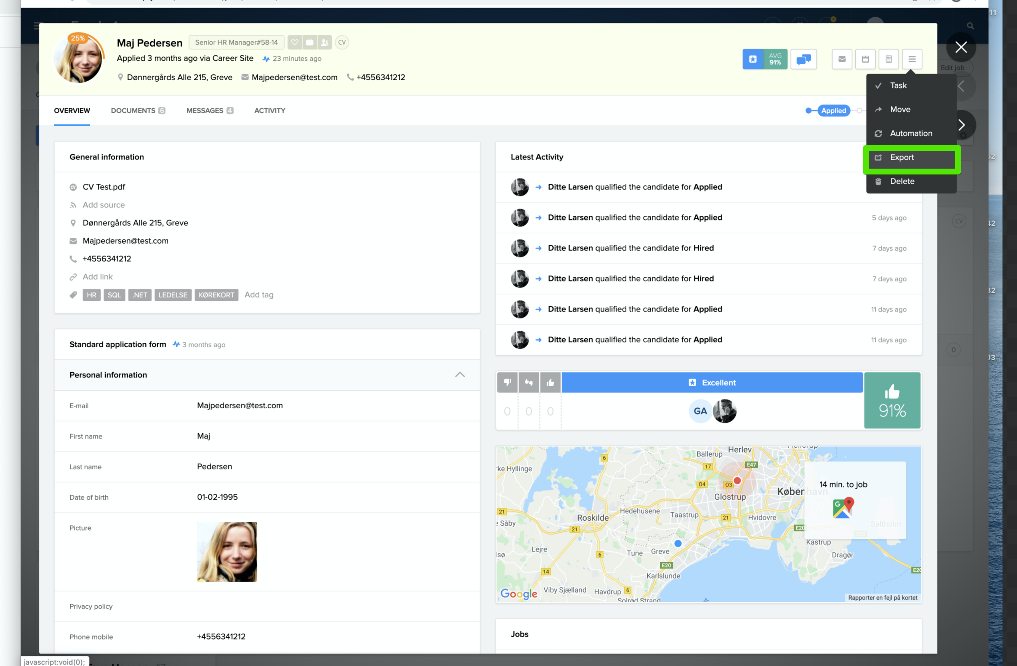1017x666 pixels.
Task: Open the hamburger actions menu button
Action: tap(912, 59)
